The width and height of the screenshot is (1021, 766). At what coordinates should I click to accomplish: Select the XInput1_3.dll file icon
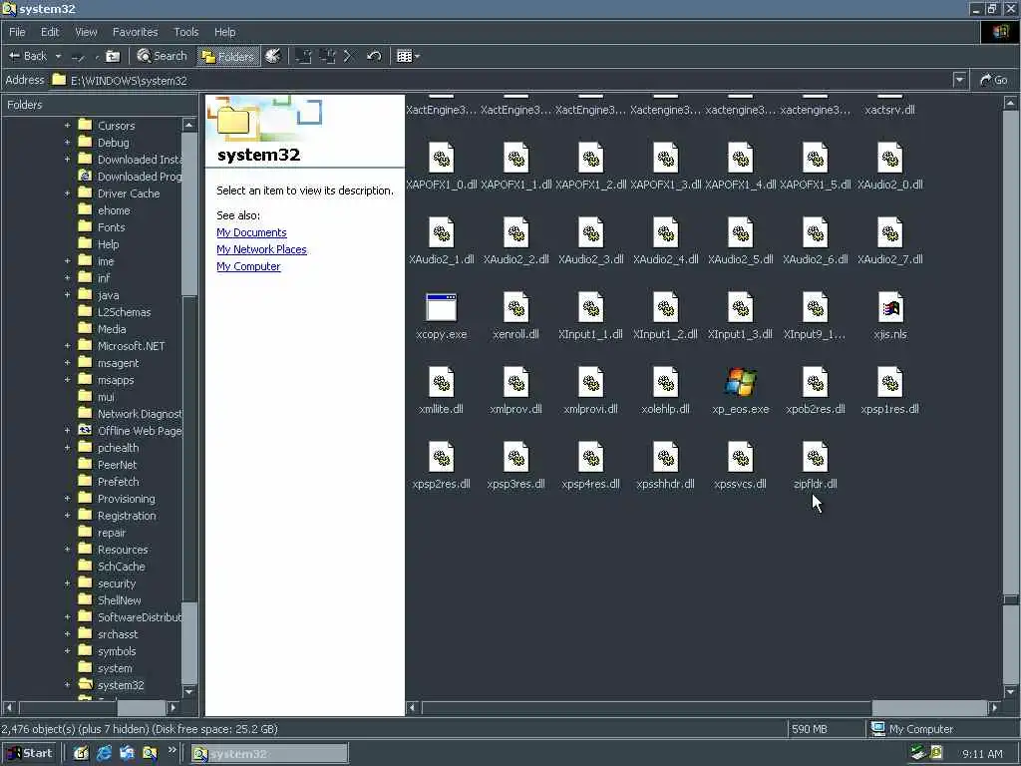[x=741, y=307]
